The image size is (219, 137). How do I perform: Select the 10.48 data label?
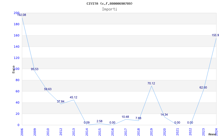(125, 117)
